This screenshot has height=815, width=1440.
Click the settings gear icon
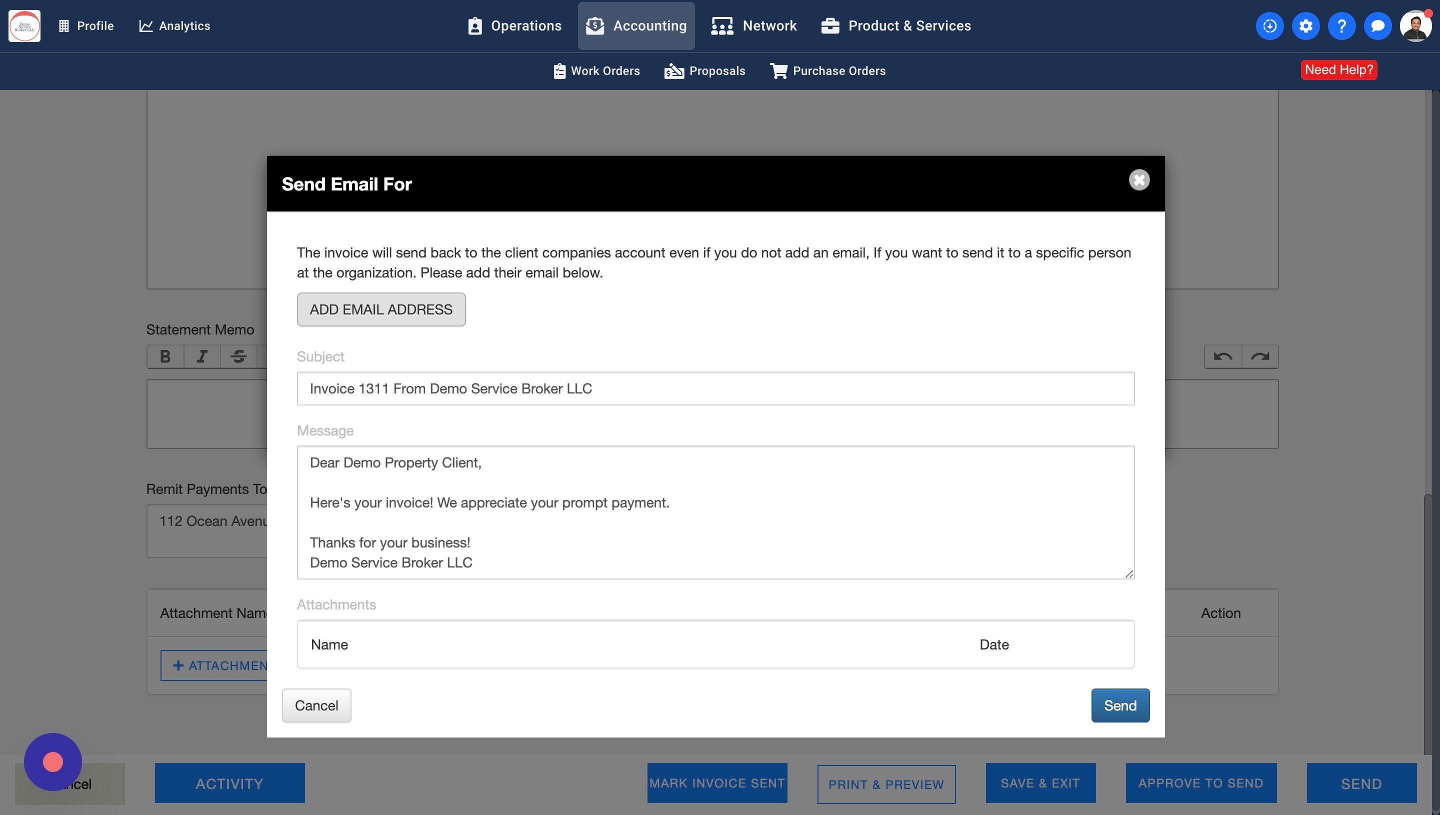coord(1305,25)
